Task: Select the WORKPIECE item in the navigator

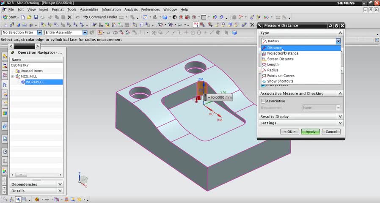Action: pos(35,82)
